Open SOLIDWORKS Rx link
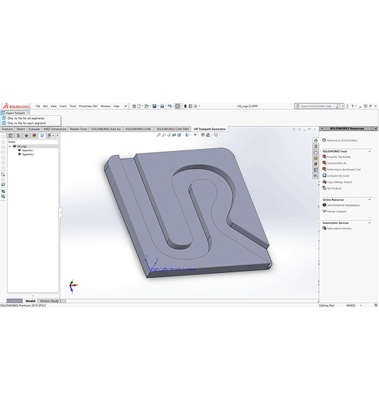 [337, 163]
